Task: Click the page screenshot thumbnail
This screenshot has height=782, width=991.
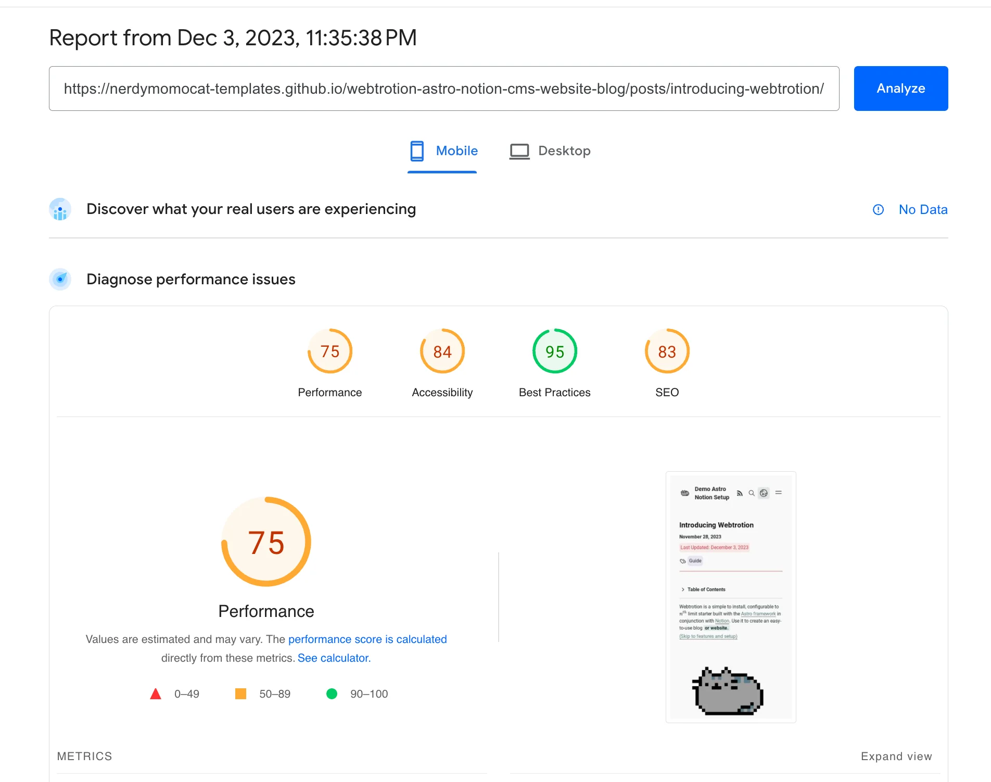Action: [x=731, y=597]
